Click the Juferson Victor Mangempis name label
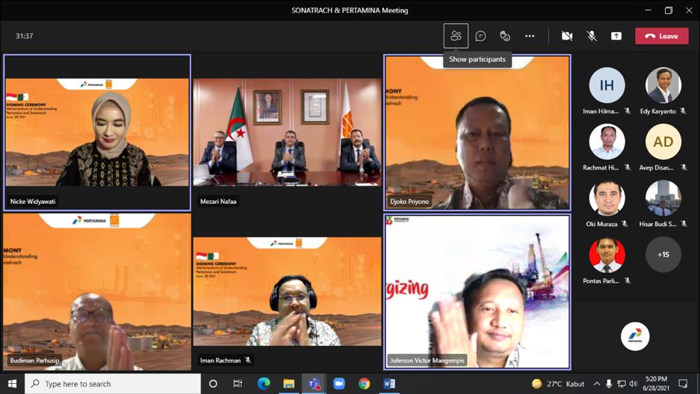Screen dimensions: 700x394 click(427, 360)
